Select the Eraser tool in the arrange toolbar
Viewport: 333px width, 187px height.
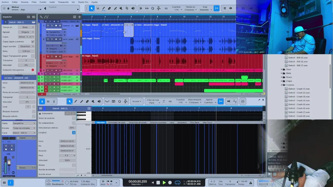(x=109, y=8)
